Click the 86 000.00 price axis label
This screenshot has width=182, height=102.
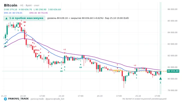tap(173, 9)
